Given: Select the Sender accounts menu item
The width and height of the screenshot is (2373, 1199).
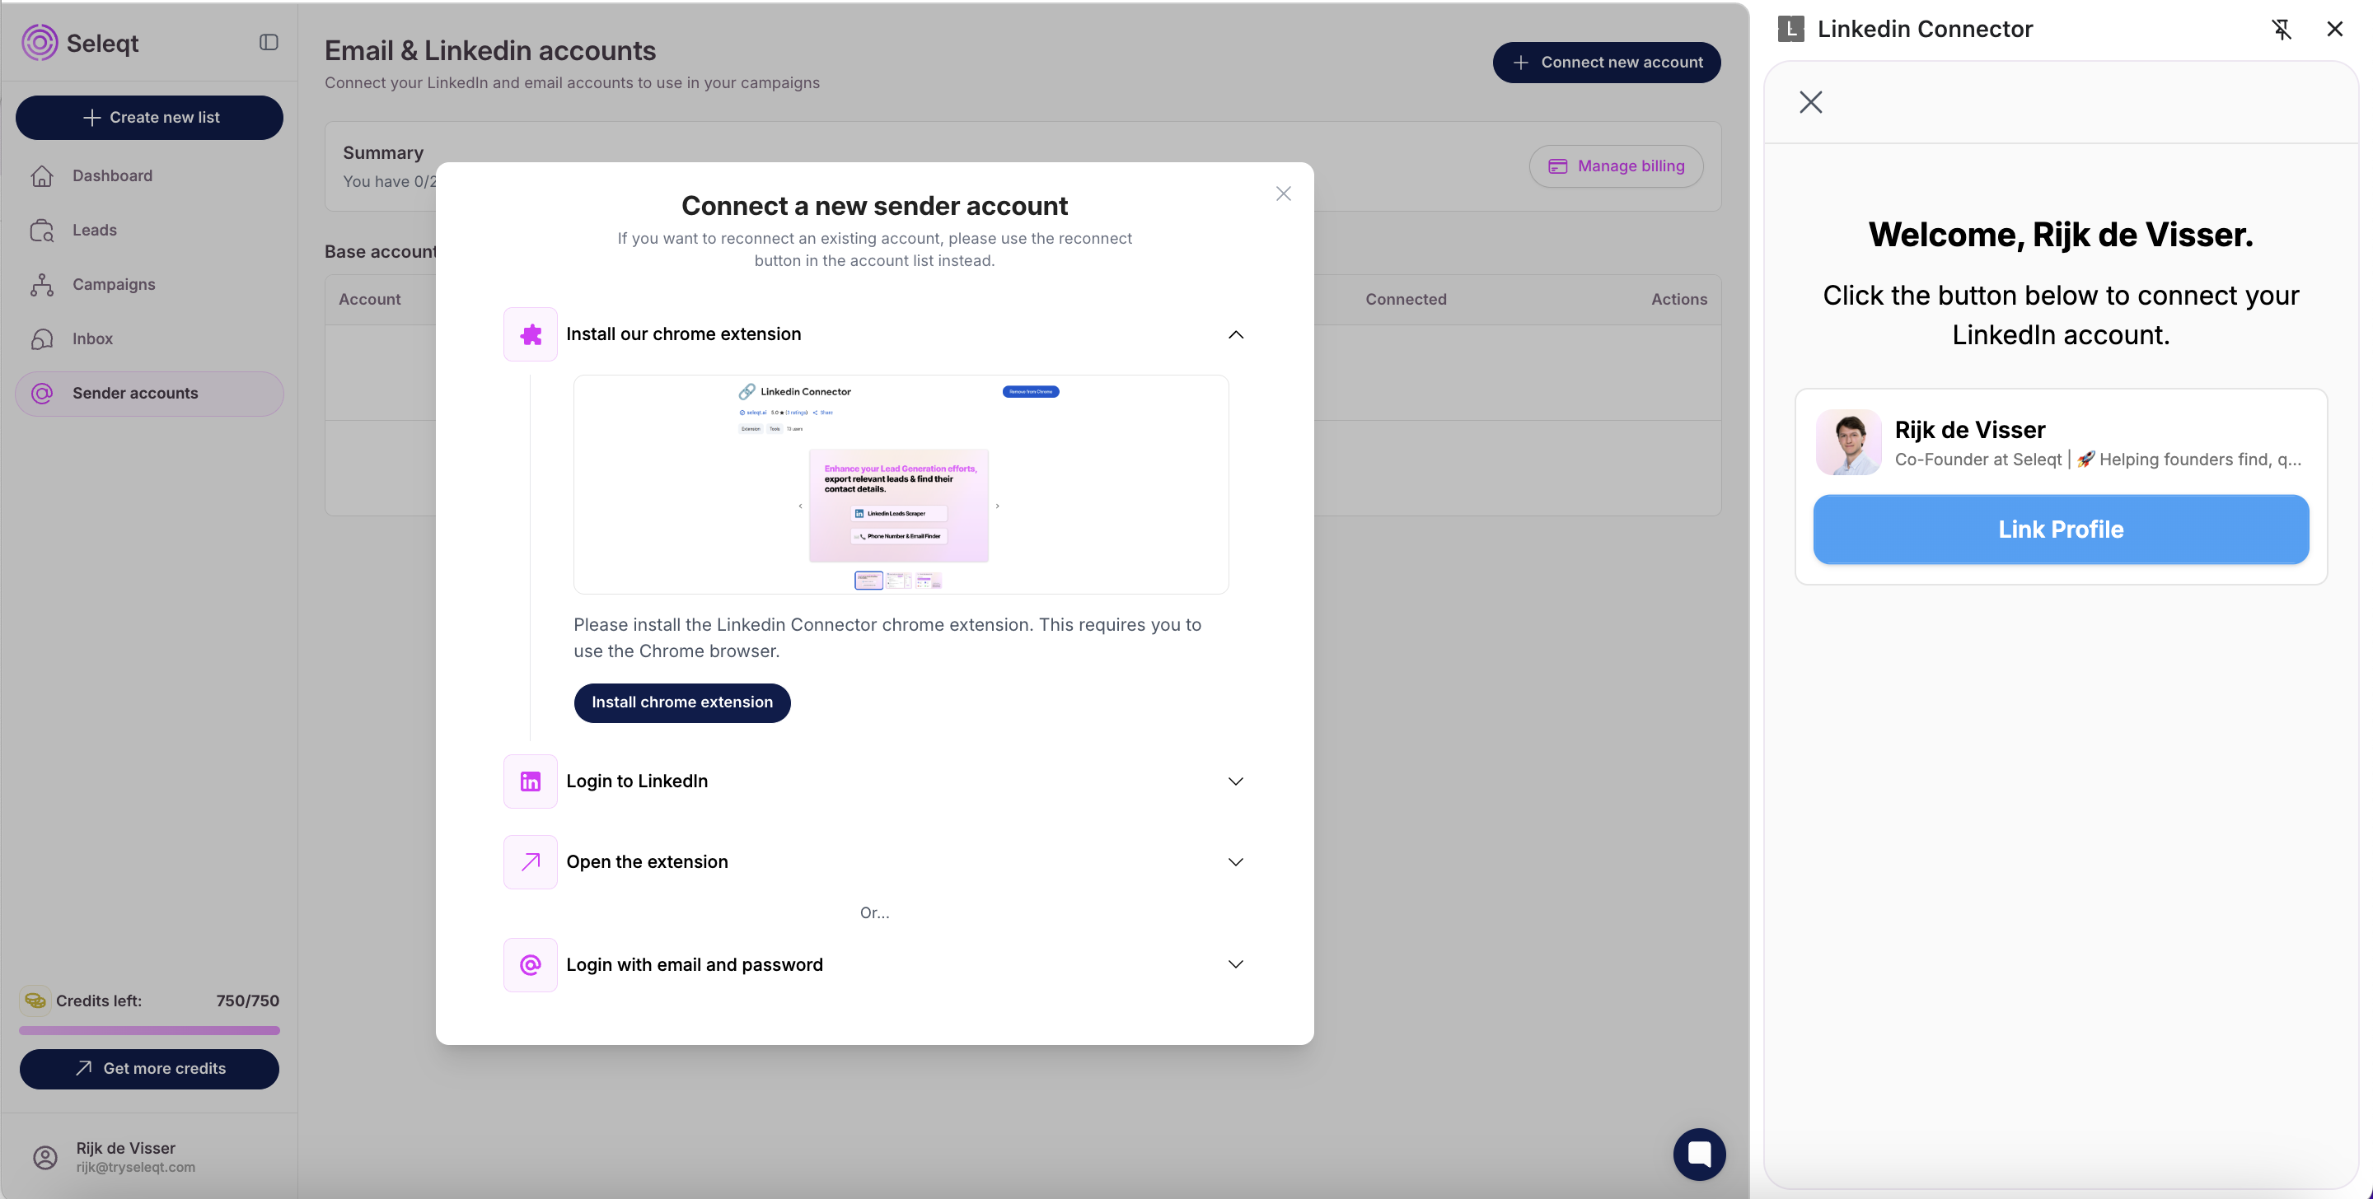Looking at the screenshot, I should [149, 394].
